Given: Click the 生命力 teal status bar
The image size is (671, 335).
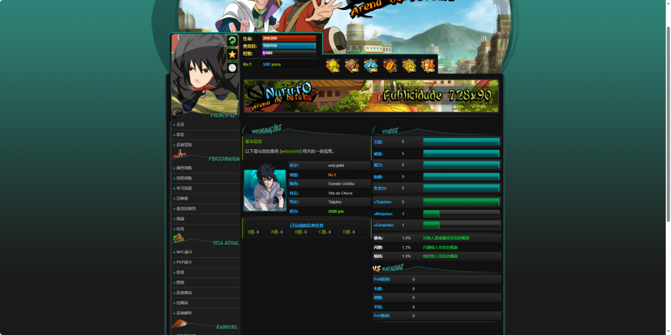Looking at the screenshot, I should pos(461,188).
